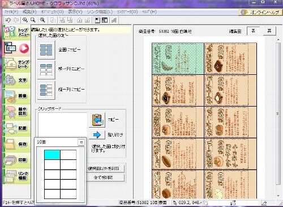Click the 10面 panel title text

pyautogui.click(x=41, y=142)
